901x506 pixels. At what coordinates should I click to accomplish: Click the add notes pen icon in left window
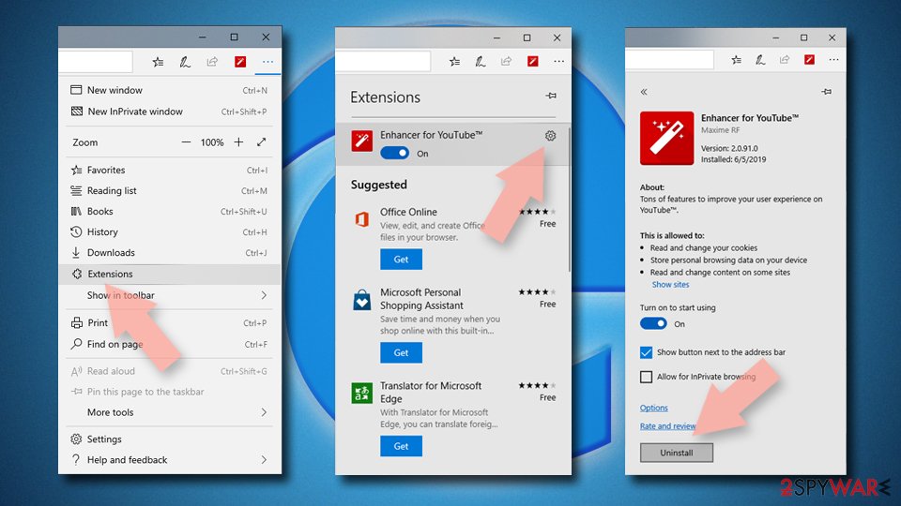(x=185, y=62)
